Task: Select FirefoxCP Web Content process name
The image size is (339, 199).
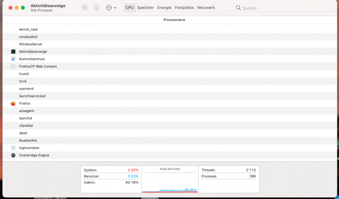Action: (38, 66)
